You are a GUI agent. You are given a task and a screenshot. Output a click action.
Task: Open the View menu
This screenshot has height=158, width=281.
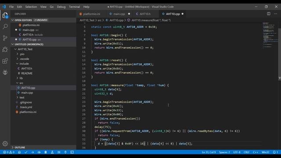(43, 7)
